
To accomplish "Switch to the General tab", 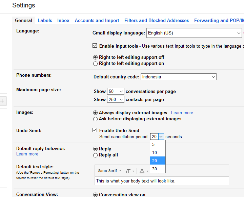I will (23, 20).
